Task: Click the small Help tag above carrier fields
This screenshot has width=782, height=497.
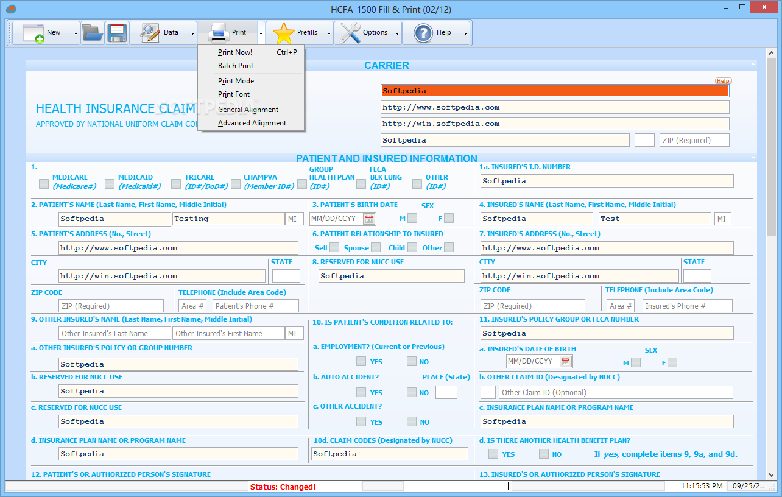Action: (723, 81)
